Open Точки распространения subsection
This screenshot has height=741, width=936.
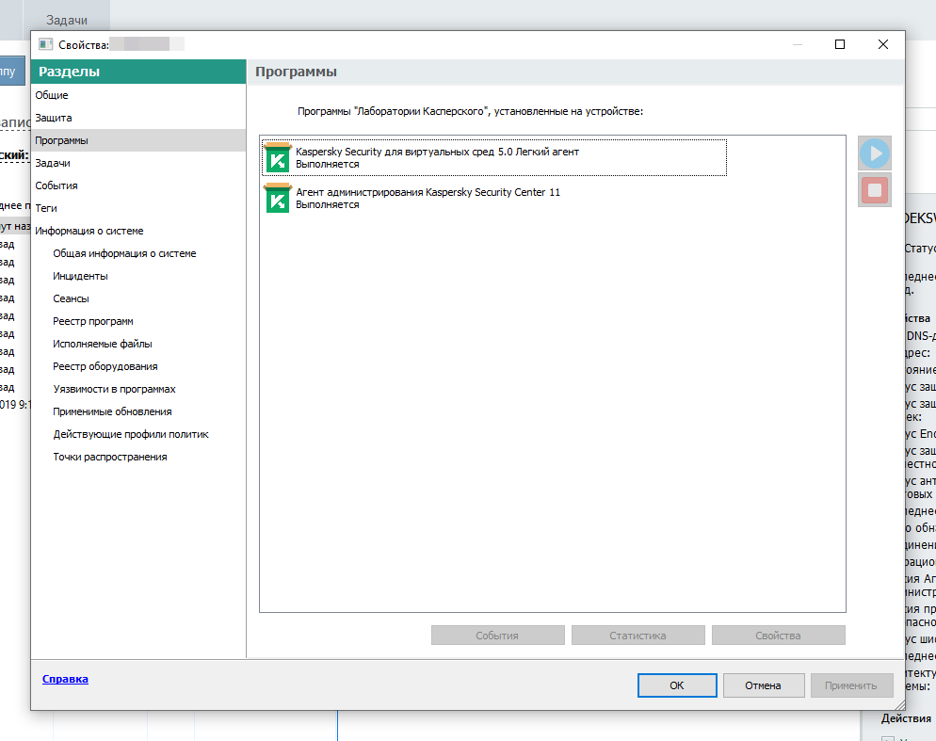[110, 458]
